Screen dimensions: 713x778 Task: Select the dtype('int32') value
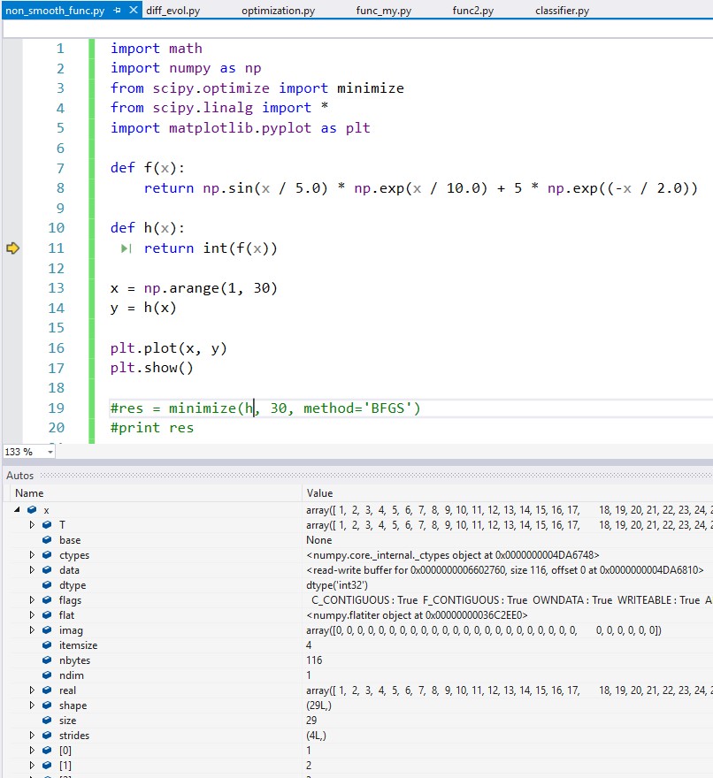click(x=337, y=585)
